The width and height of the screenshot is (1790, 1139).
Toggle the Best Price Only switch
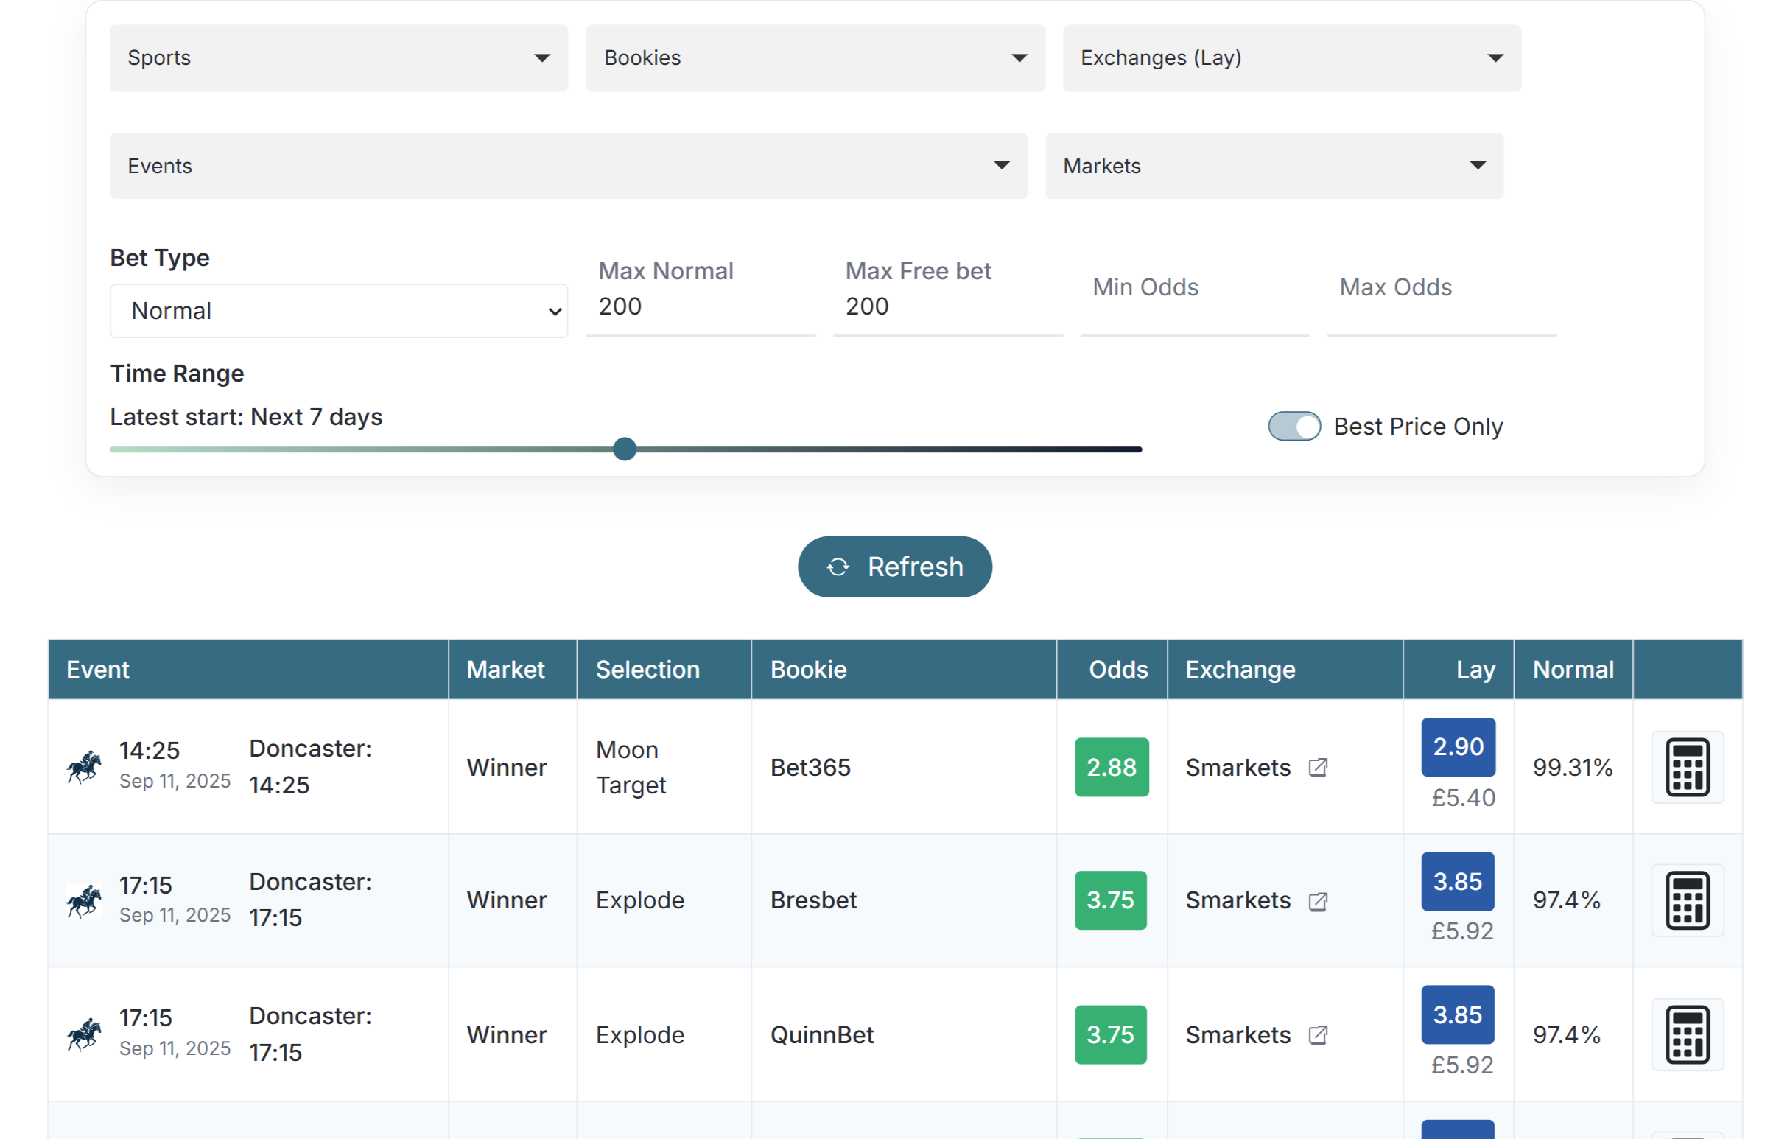[1294, 426]
